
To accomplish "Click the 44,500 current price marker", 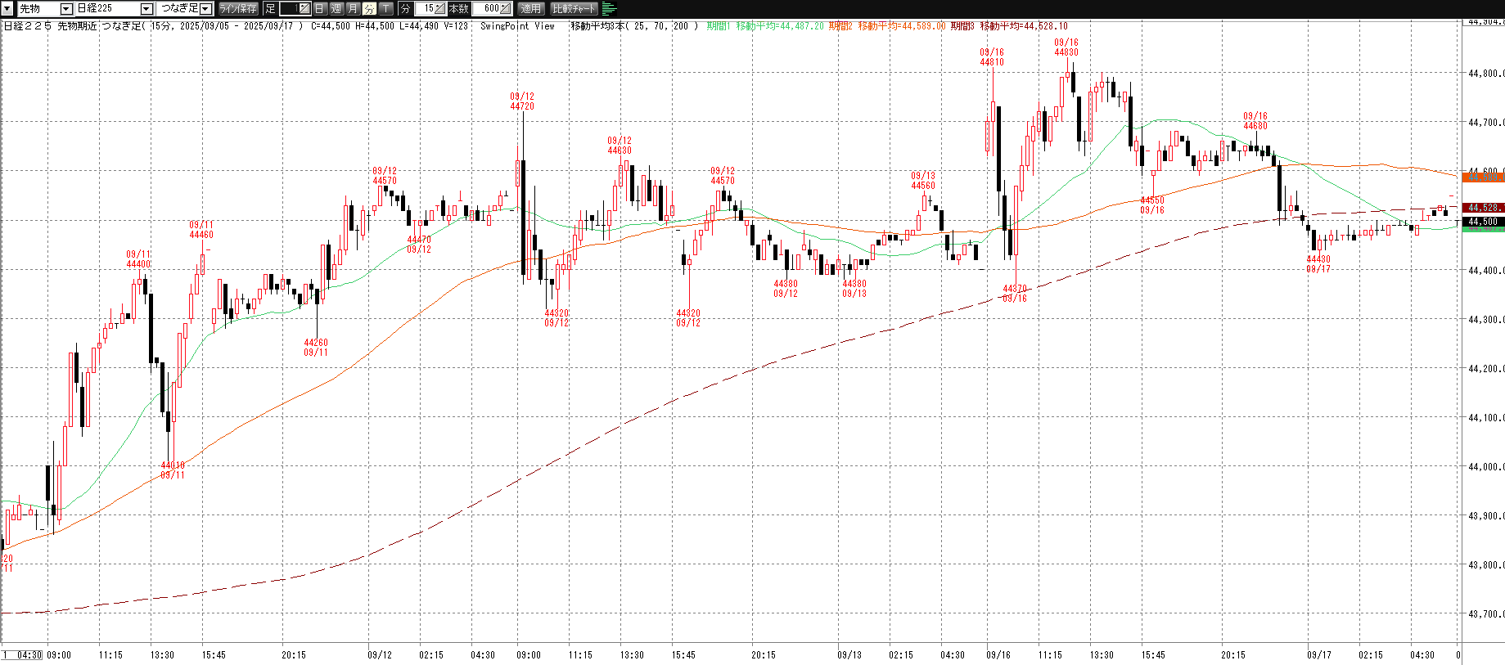I will [1482, 222].
